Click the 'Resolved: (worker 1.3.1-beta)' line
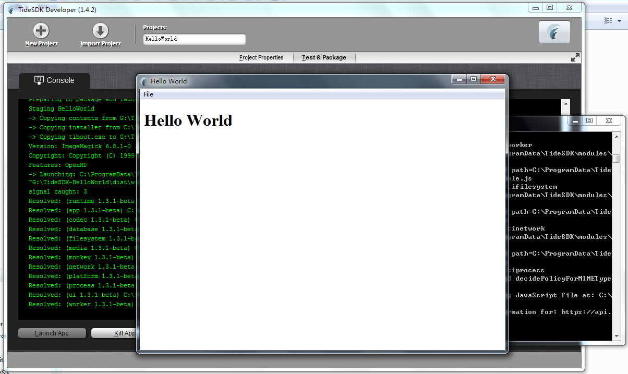The width and height of the screenshot is (628, 374). pos(82,305)
